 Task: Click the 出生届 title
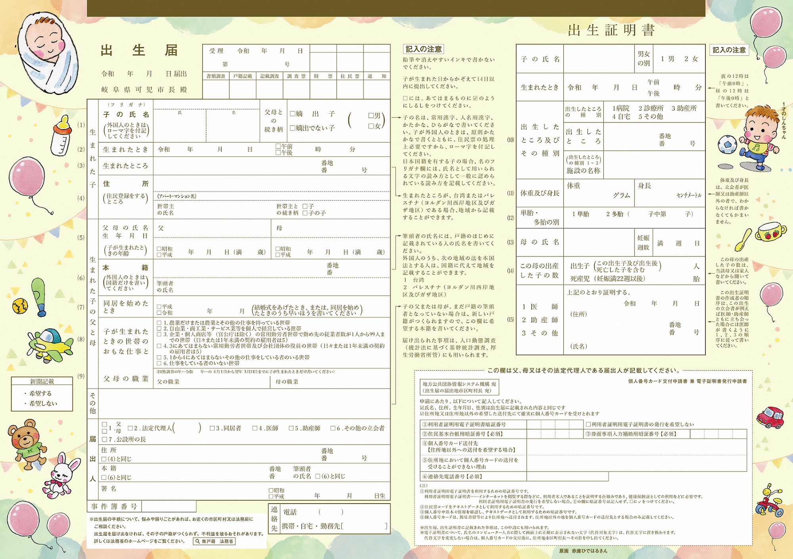[139, 50]
